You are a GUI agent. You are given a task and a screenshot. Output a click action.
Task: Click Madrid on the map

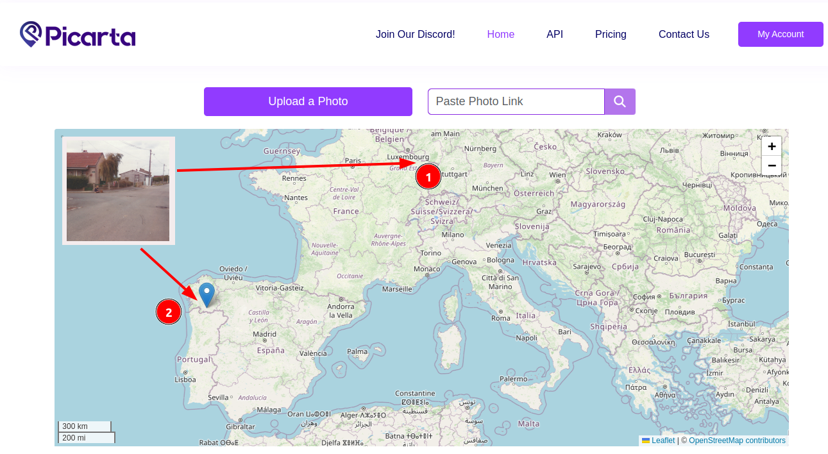[264, 334]
